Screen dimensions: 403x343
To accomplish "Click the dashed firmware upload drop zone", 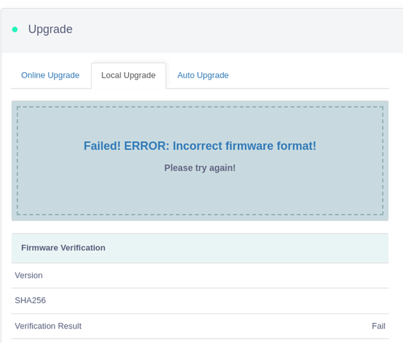I will [x=200, y=161].
